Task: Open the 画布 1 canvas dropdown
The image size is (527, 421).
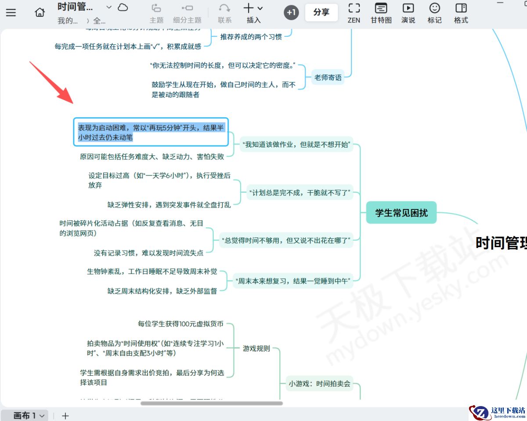Action: coord(43,415)
